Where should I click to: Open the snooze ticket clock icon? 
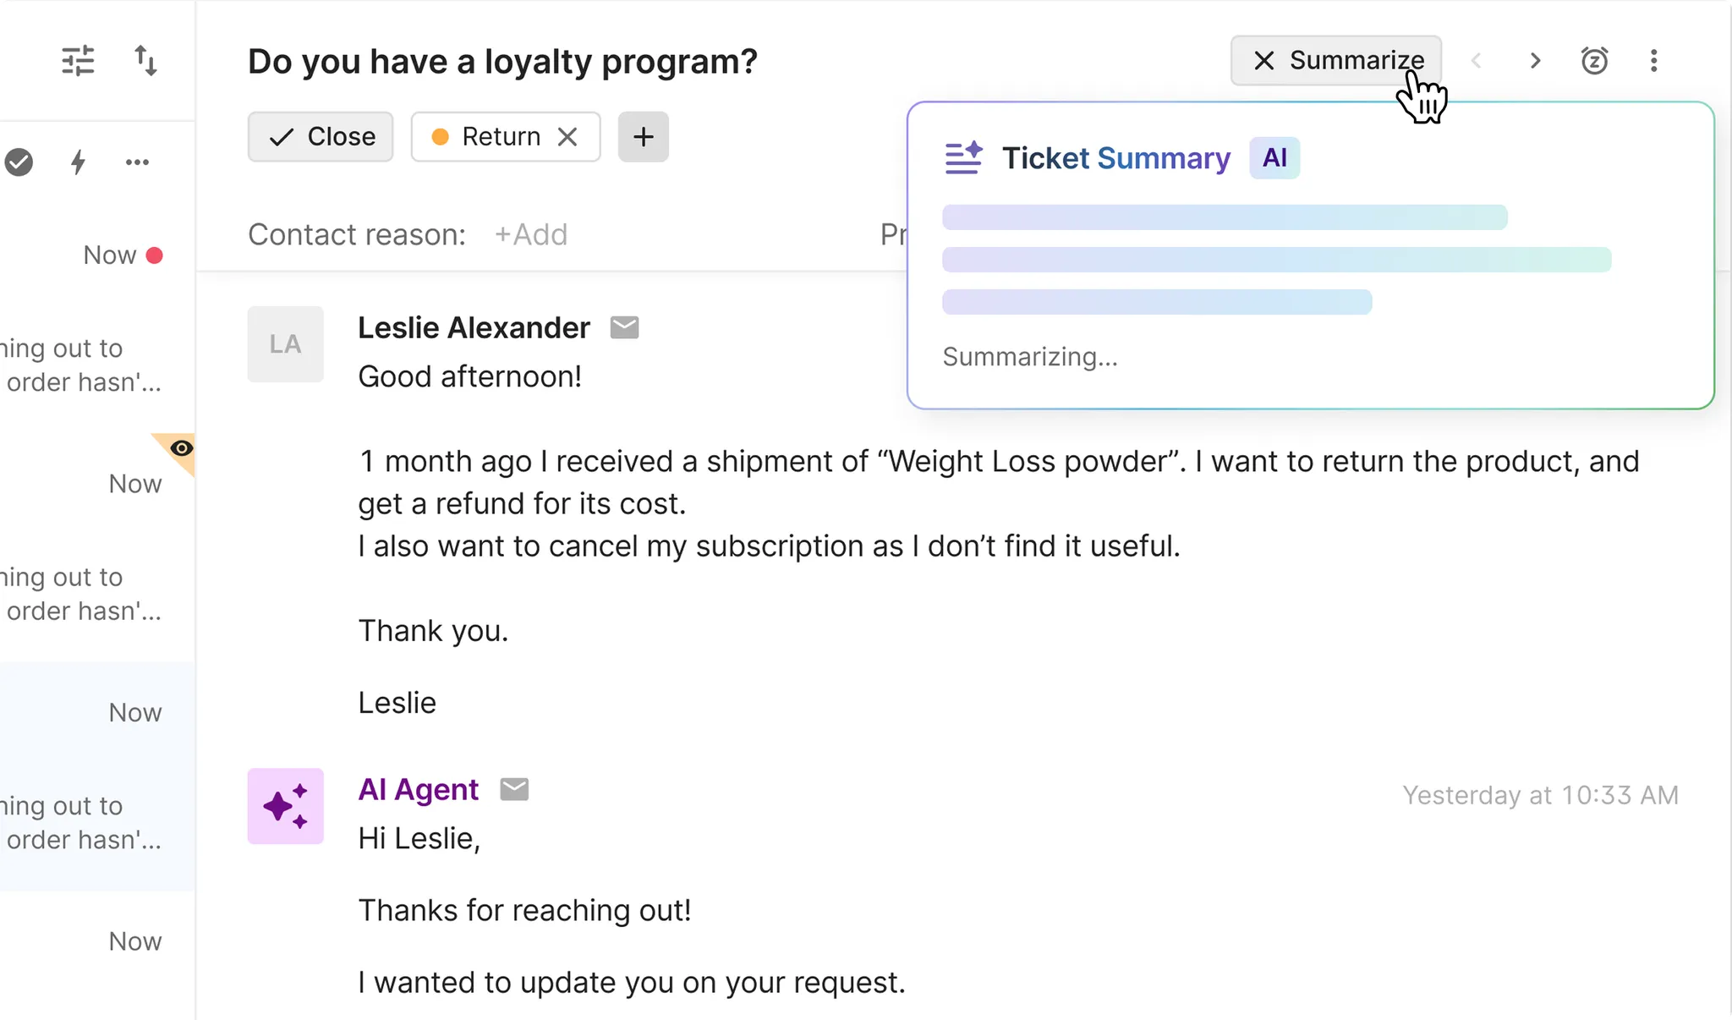(1594, 61)
